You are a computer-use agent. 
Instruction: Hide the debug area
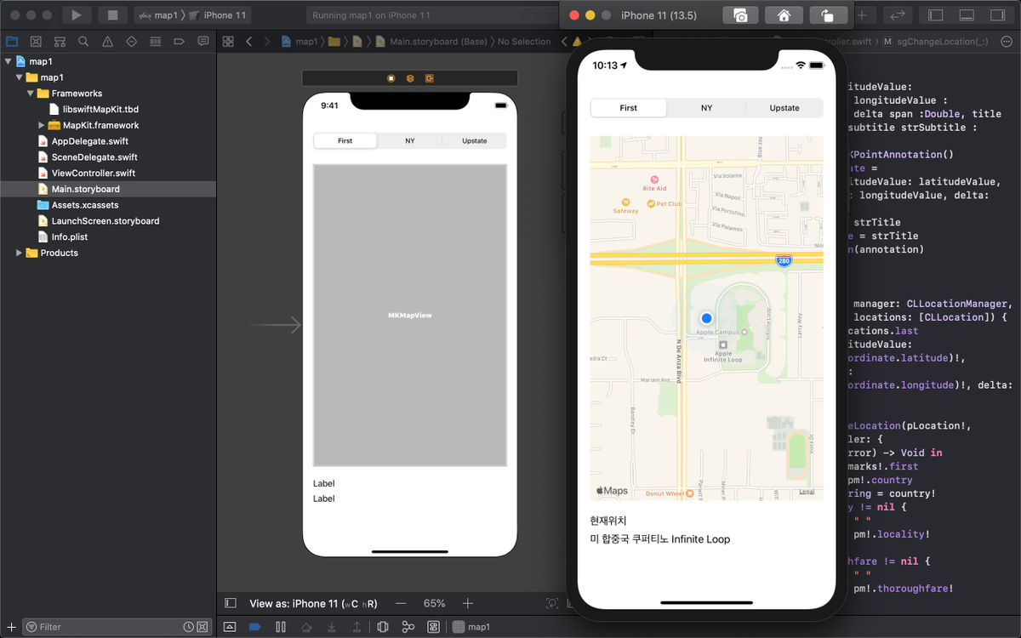229,627
